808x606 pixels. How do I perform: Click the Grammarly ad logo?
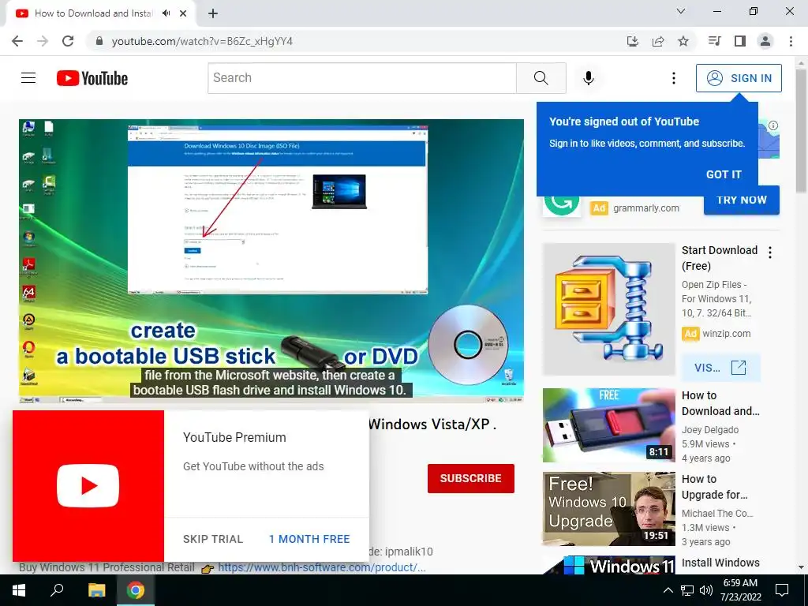(562, 204)
